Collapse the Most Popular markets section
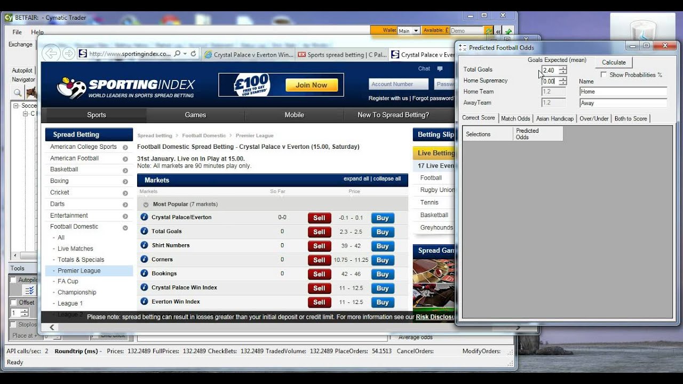Image resolution: width=683 pixels, height=384 pixels. [146, 204]
